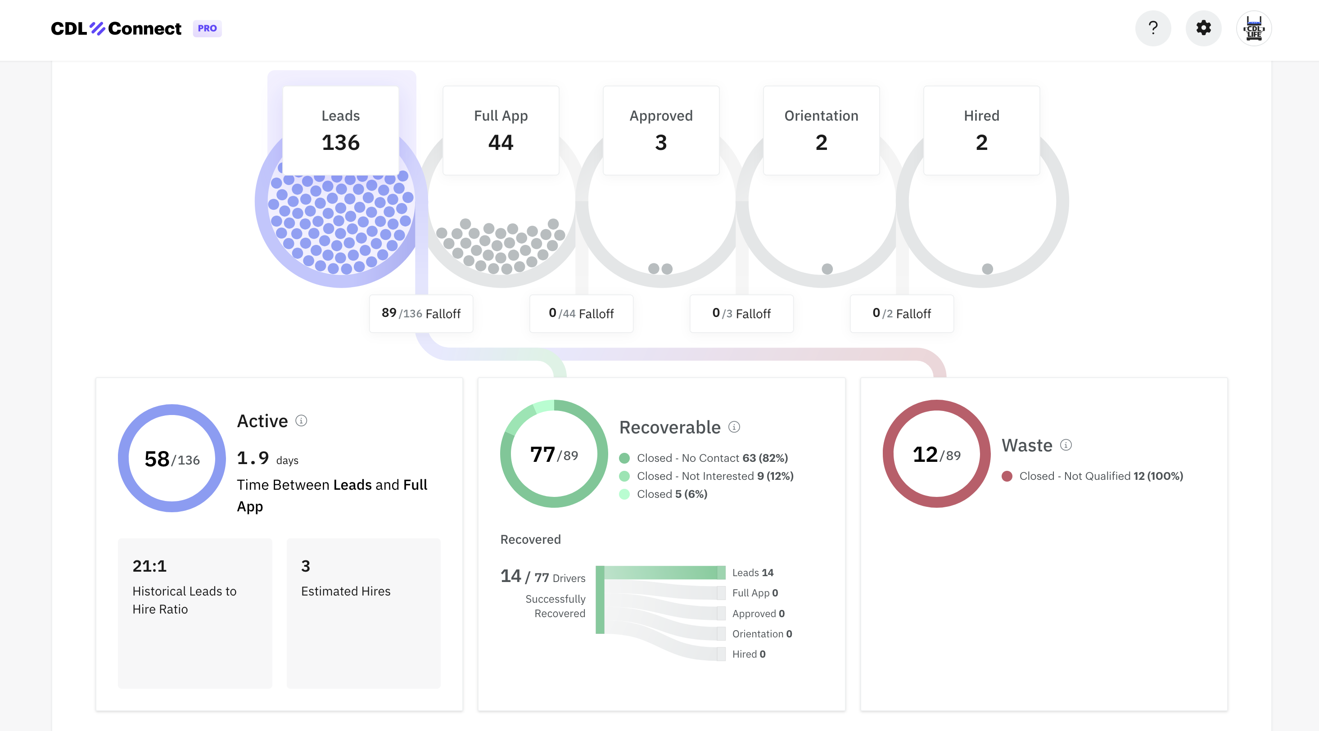Click the Historical Leads to Hire Ratio card
This screenshot has width=1319, height=731.
tap(194, 613)
